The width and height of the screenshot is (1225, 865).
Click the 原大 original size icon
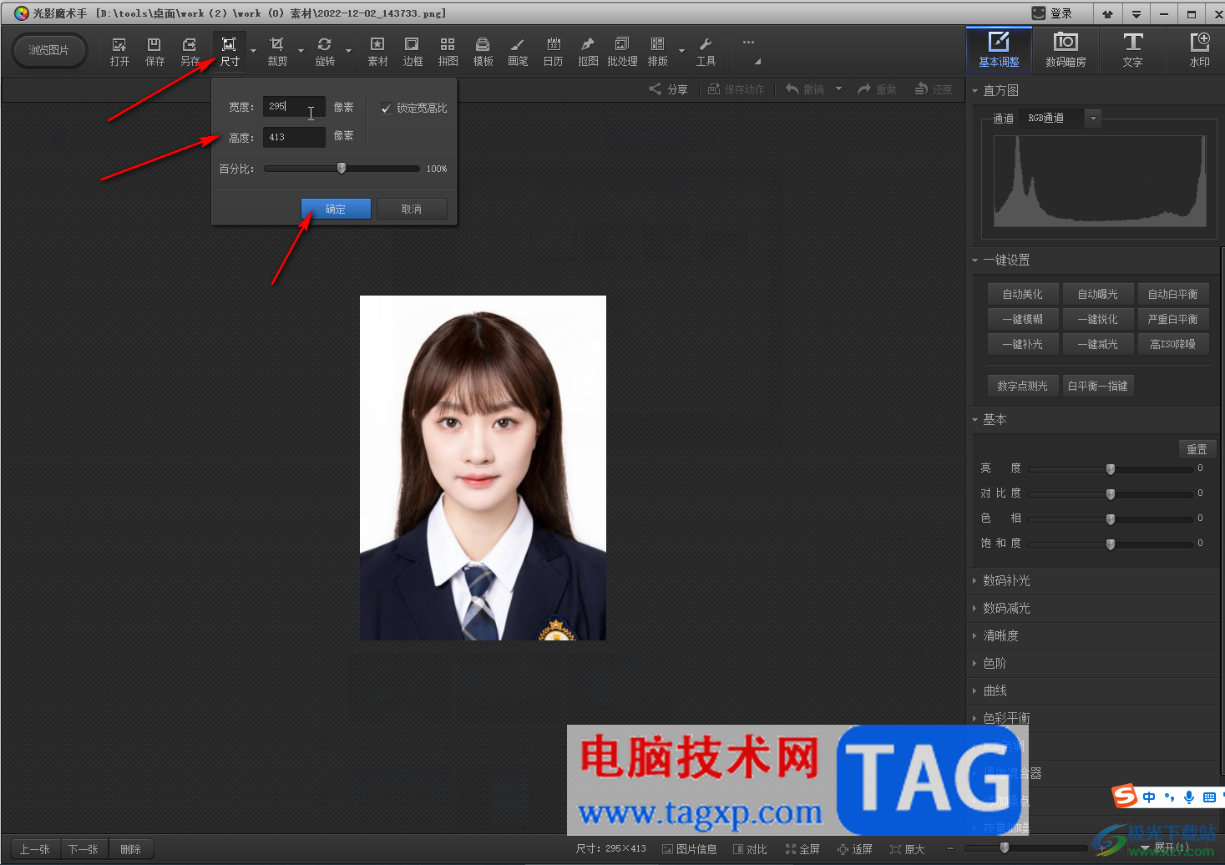coord(908,849)
